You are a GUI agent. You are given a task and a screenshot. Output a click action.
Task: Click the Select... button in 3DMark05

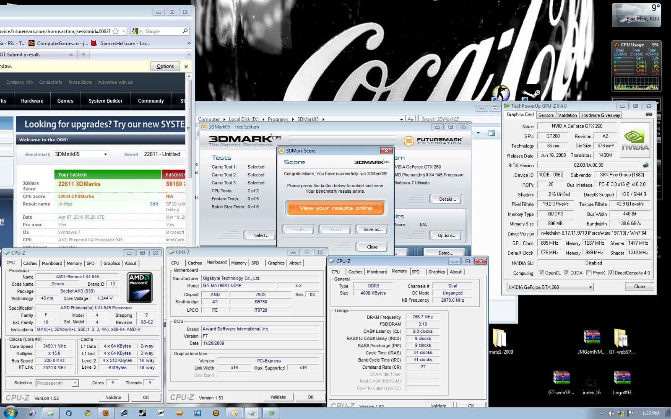[x=261, y=235]
